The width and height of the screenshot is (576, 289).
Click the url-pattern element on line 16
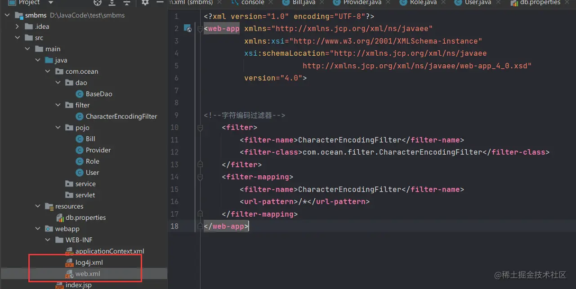point(305,202)
